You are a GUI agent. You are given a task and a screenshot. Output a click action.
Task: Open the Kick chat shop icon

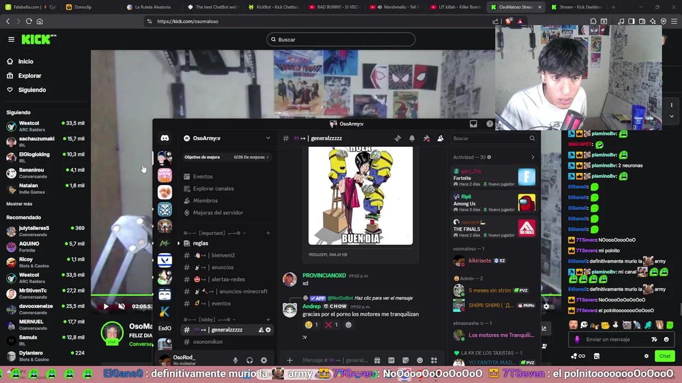coord(597,356)
